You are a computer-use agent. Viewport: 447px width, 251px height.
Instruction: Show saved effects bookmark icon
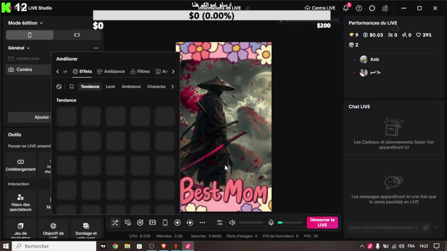pos(72,87)
